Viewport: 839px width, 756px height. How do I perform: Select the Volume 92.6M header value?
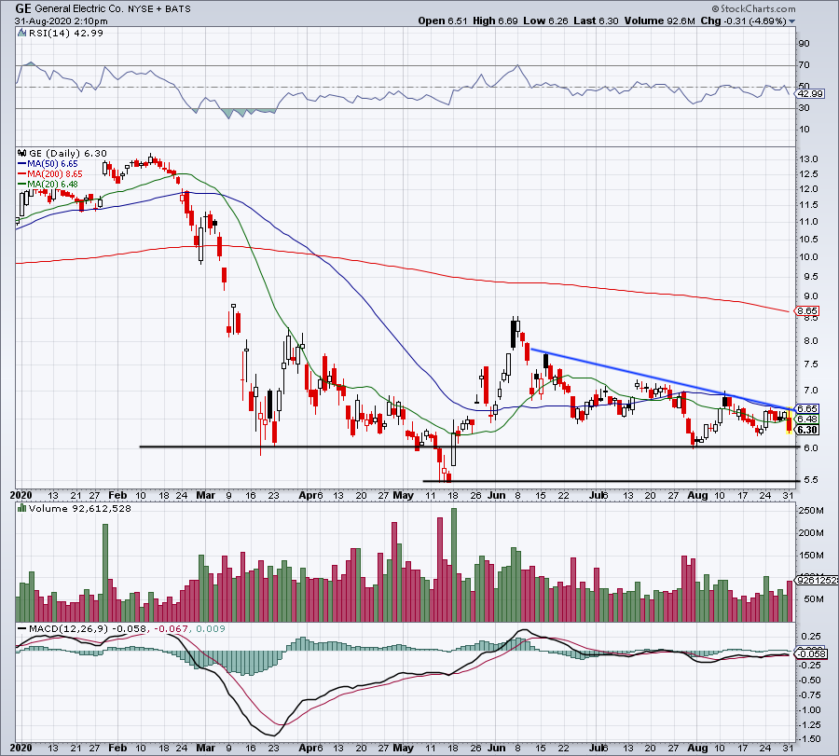[659, 21]
